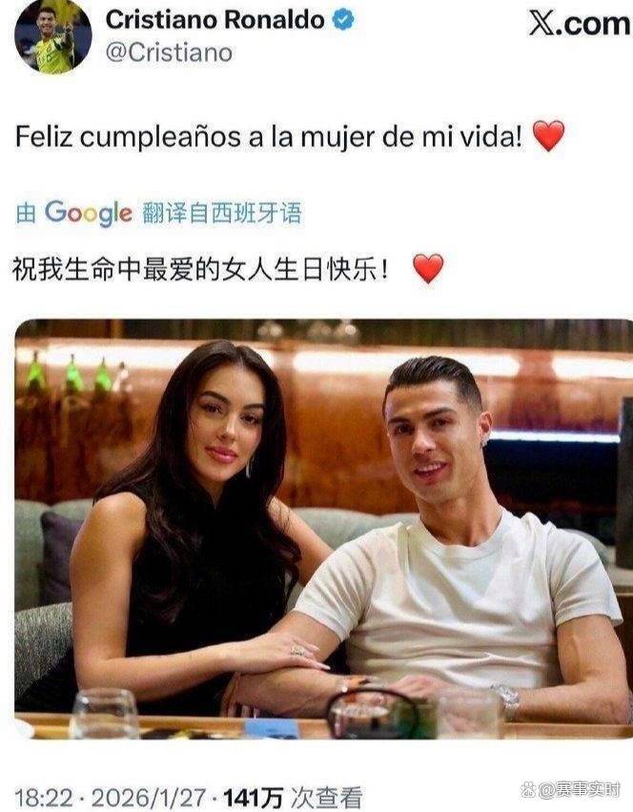
Task: Click the red heart after Chinese translation
Action: pyautogui.click(x=428, y=268)
